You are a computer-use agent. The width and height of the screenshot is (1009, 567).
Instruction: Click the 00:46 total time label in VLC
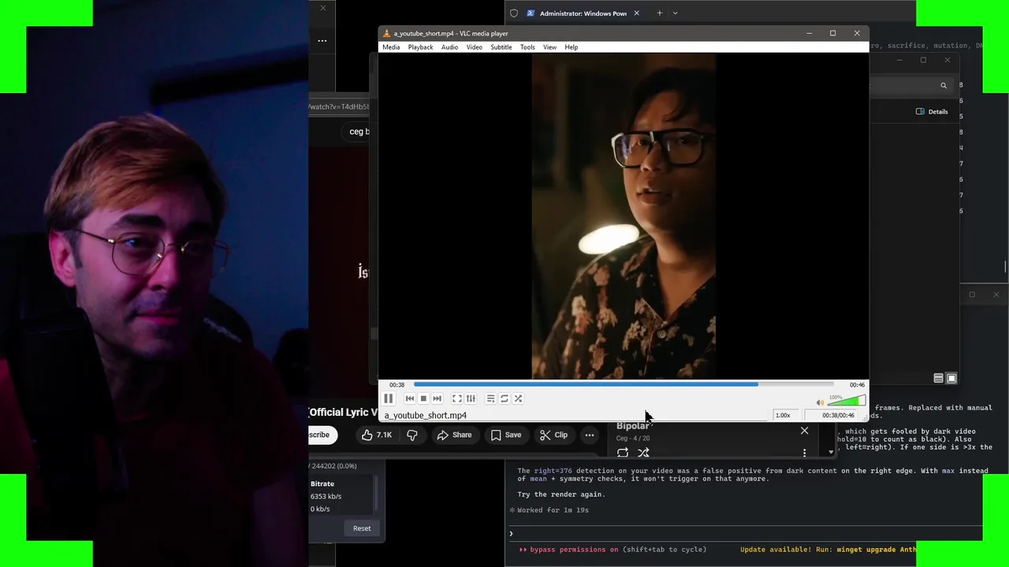tap(857, 384)
